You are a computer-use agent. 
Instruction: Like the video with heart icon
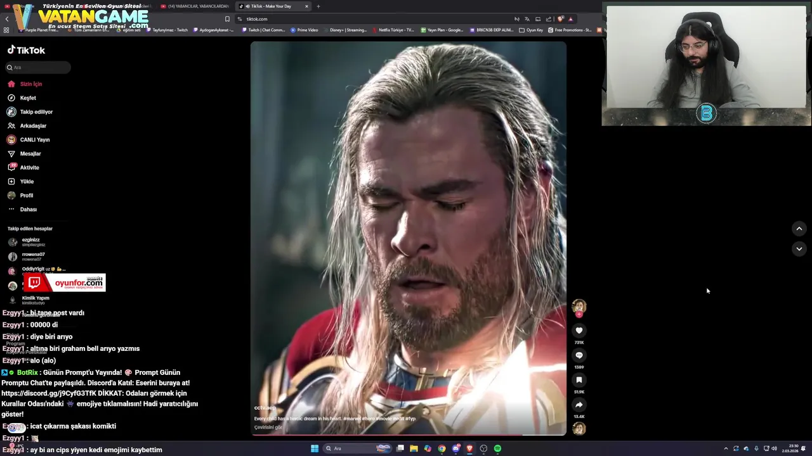pyautogui.click(x=579, y=330)
